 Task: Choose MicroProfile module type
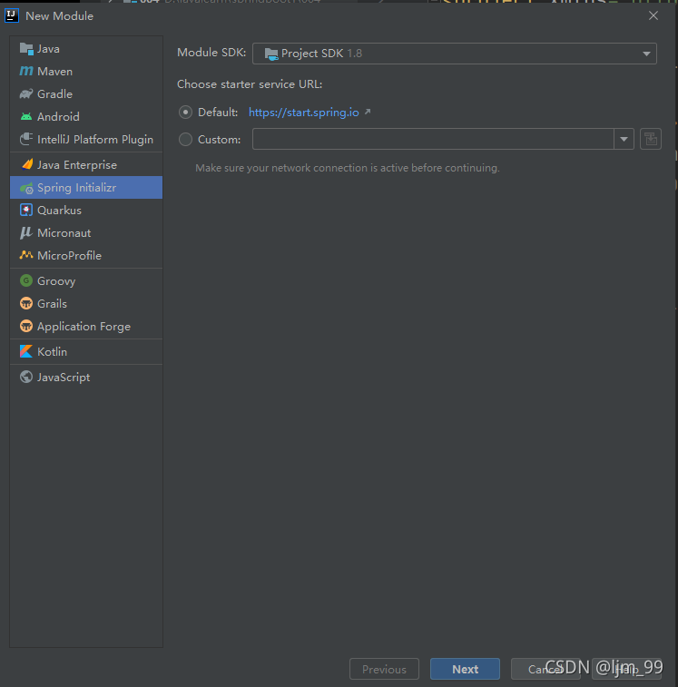click(x=86, y=255)
